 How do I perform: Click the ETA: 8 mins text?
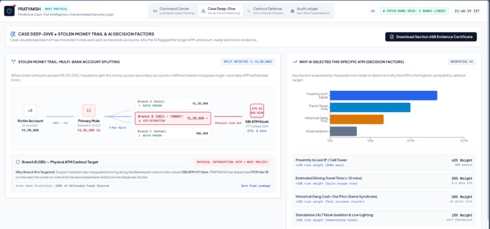pyautogui.click(x=257, y=131)
